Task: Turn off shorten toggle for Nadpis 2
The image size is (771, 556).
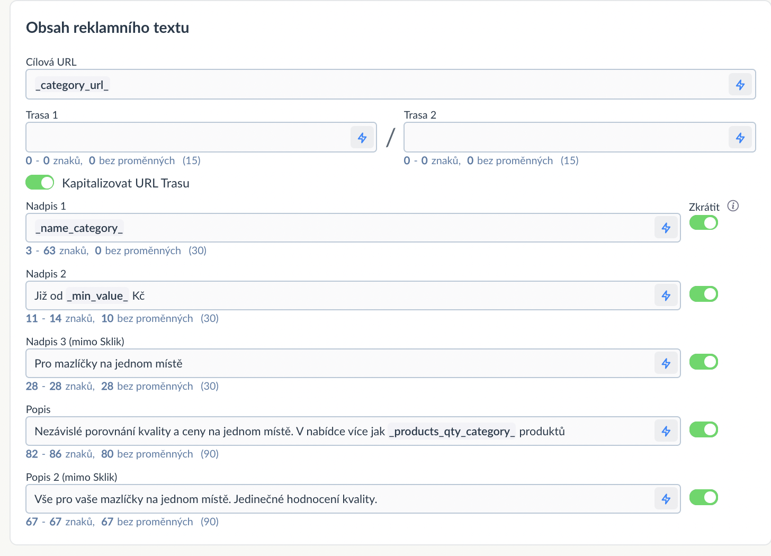Action: 703,294
